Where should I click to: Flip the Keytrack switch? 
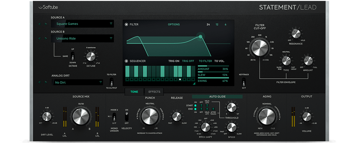click(x=244, y=82)
